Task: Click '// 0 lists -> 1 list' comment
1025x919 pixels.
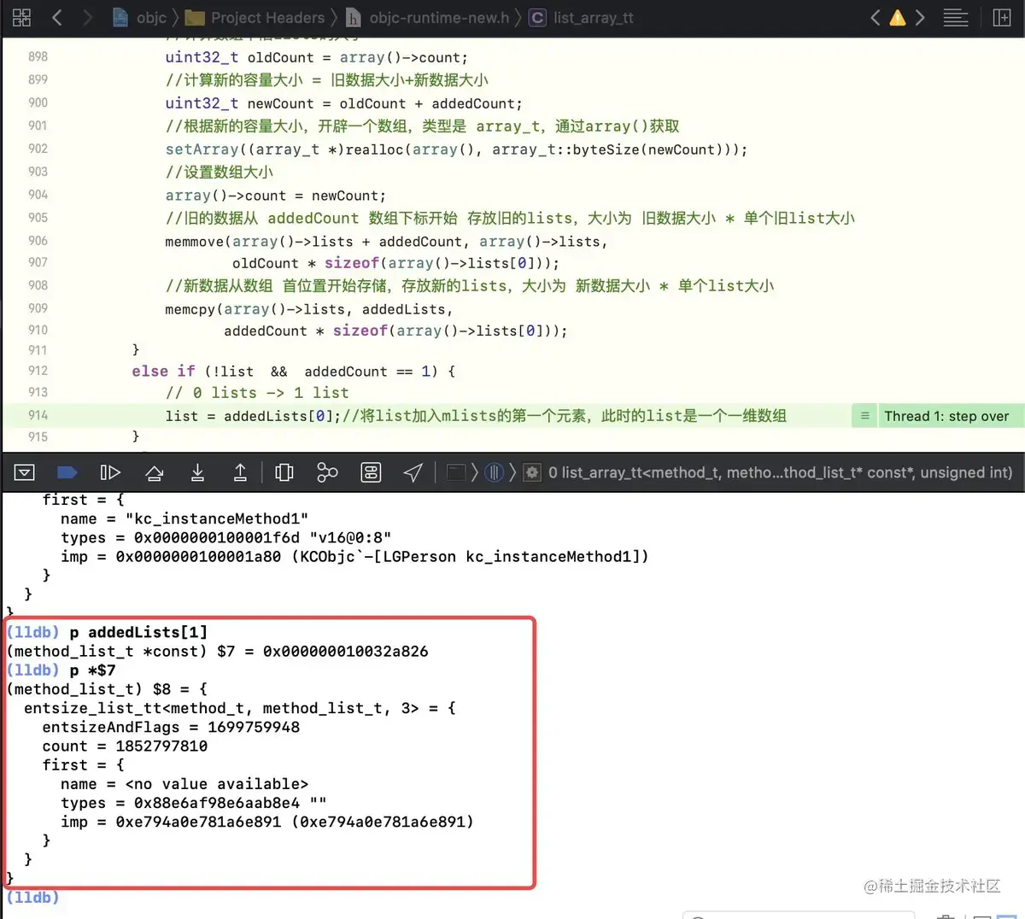Action: (x=257, y=393)
